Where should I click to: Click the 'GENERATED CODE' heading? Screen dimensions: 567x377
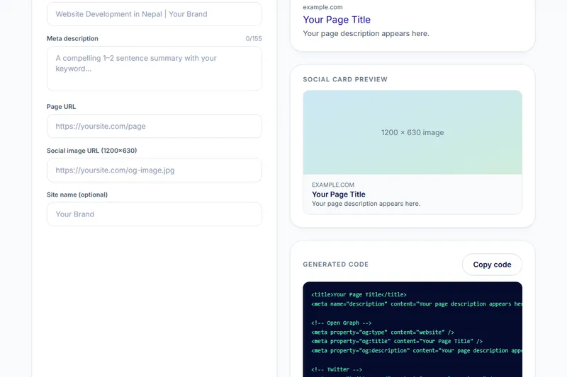pos(335,265)
